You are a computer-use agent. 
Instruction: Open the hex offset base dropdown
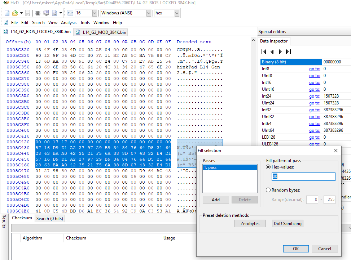(176, 13)
